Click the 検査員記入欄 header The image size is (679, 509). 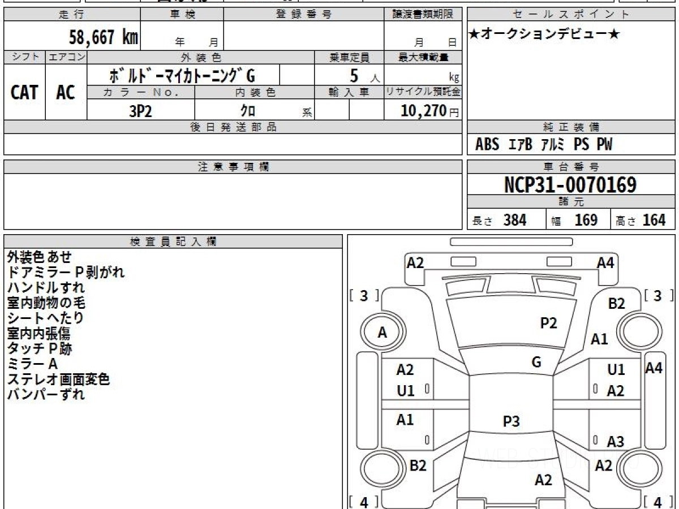tap(173, 241)
